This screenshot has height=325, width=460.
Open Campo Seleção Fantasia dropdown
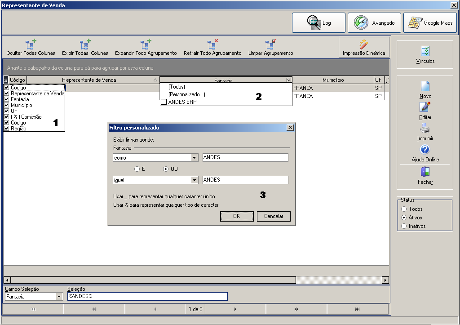(59, 297)
